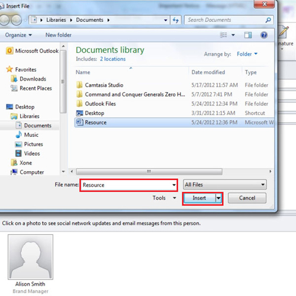The height and width of the screenshot is (296, 296).
Task: Toggle the preview pane icon
Action: coord(248,35)
